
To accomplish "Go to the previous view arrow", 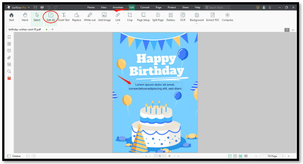I will click(x=28, y=156).
